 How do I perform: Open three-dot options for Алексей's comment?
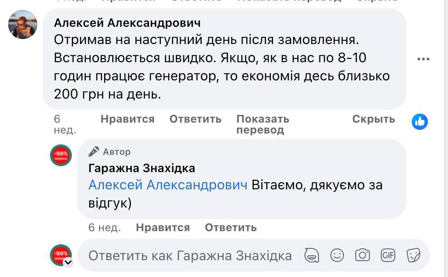pos(423,59)
